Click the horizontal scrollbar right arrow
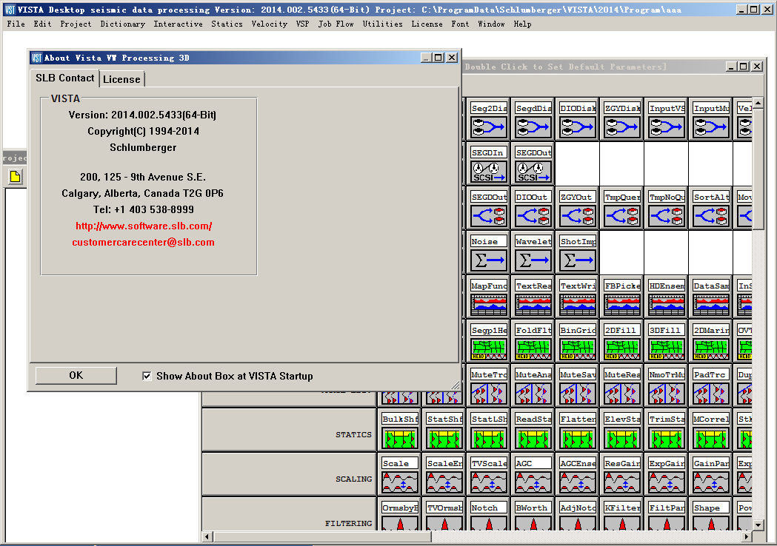 coord(747,536)
